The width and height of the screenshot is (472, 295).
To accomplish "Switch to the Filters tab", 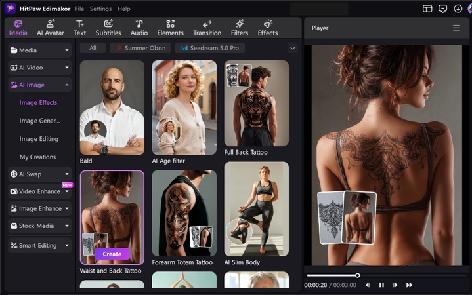I will coord(240,28).
